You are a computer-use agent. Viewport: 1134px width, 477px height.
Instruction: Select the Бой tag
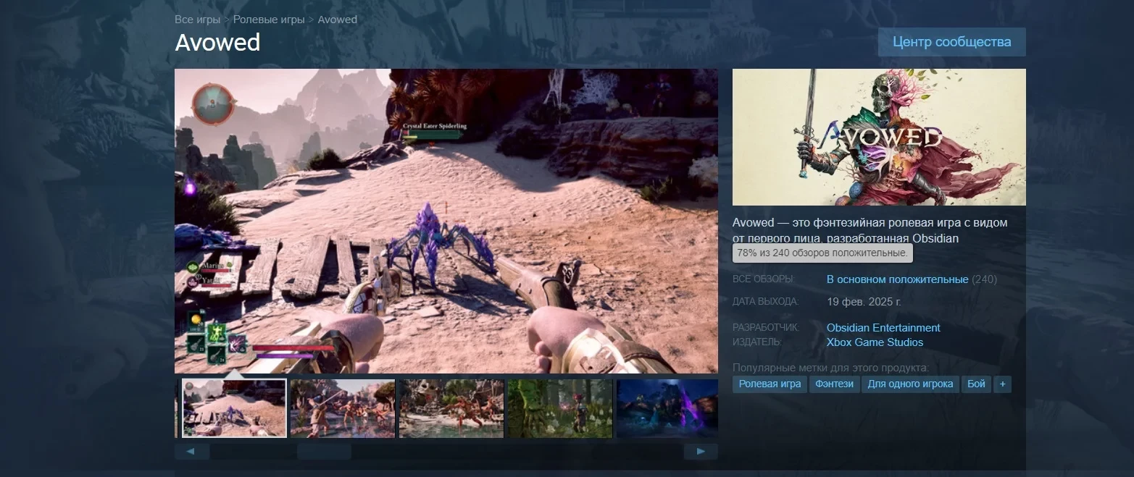click(x=976, y=384)
